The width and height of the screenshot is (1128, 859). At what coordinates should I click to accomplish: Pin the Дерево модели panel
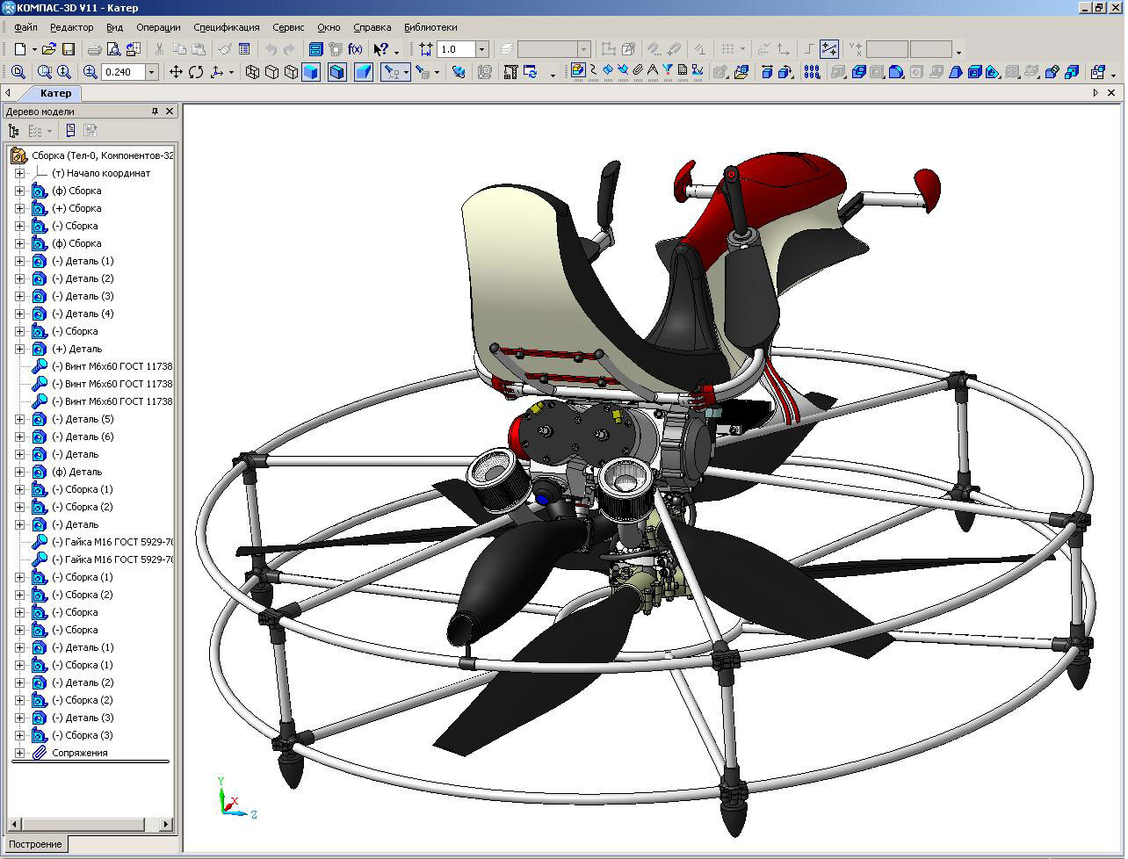(x=155, y=111)
